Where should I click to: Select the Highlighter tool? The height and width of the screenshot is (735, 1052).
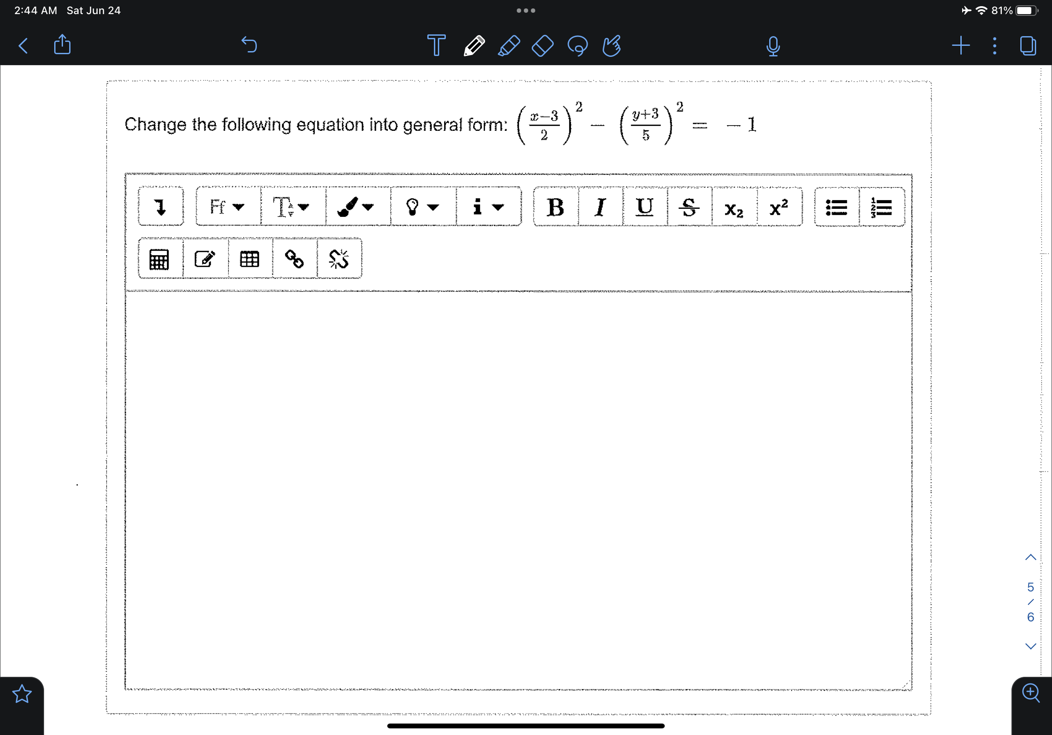tap(508, 46)
